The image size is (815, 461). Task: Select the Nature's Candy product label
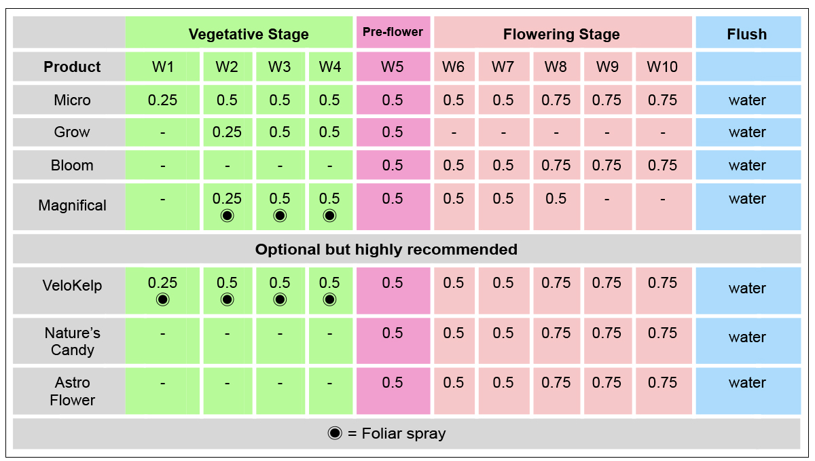coord(72,342)
